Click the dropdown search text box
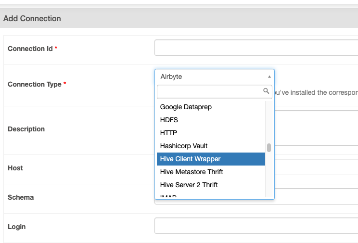The width and height of the screenshot is (358, 243). pos(215,92)
